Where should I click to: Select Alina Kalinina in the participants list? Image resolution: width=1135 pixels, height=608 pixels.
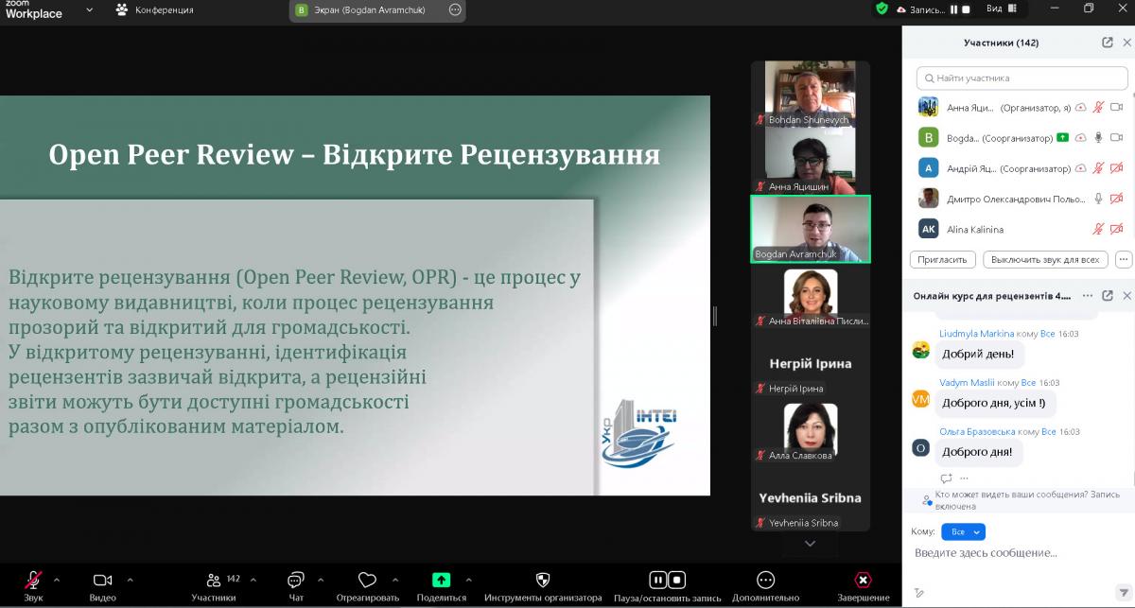(1018, 229)
